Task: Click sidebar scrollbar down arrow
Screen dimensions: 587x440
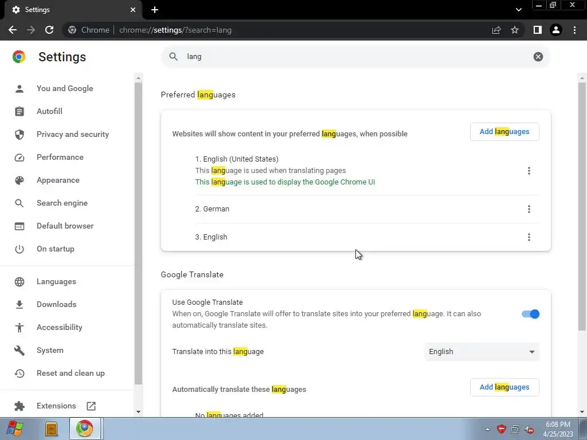Action: [139, 412]
